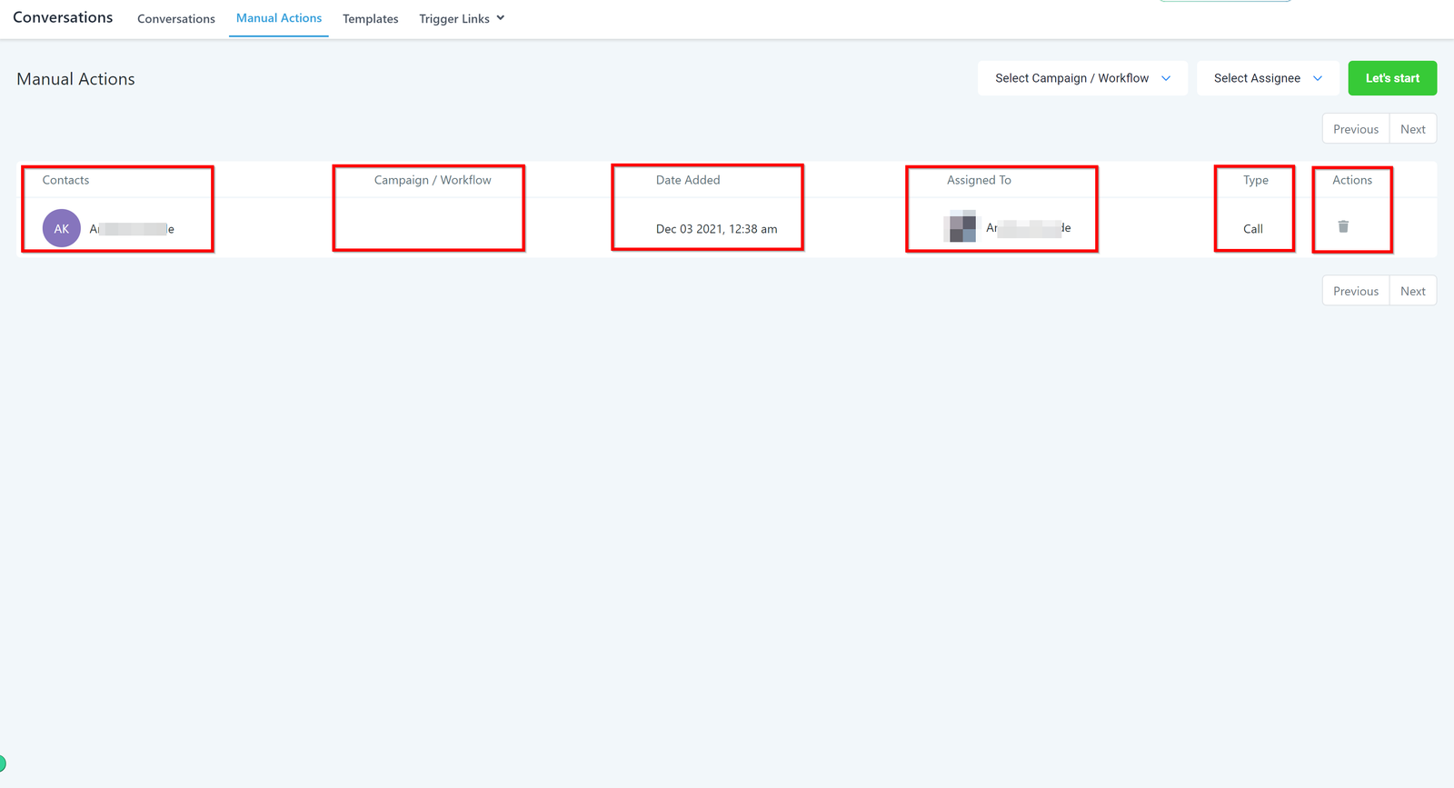Switch to the Conversations tab
The image size is (1454, 788).
point(176,19)
